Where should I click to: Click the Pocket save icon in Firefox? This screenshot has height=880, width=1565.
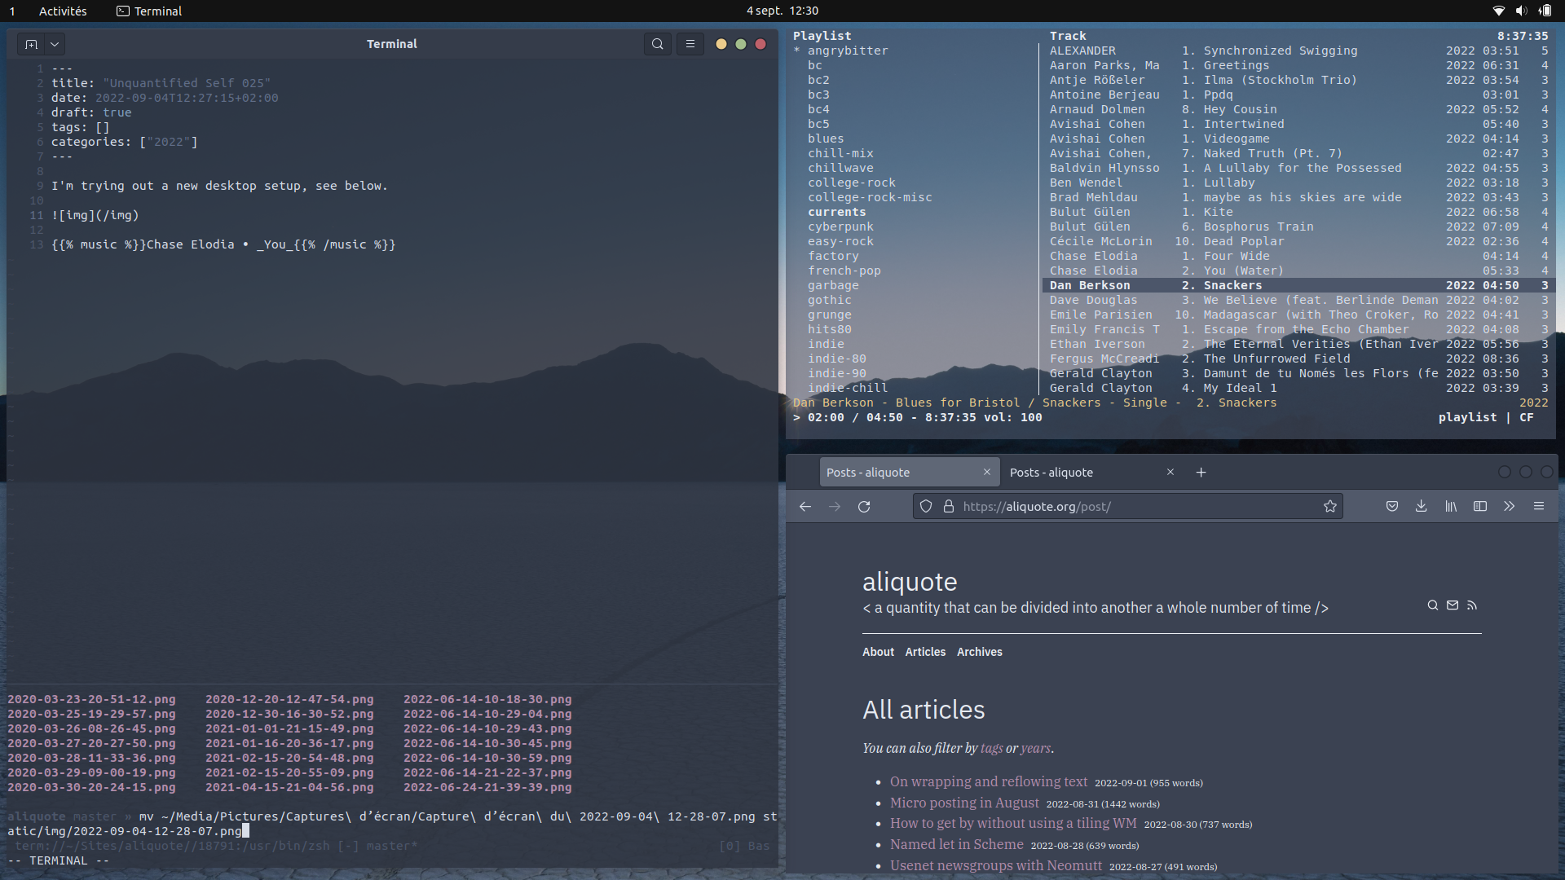coord(1392,506)
